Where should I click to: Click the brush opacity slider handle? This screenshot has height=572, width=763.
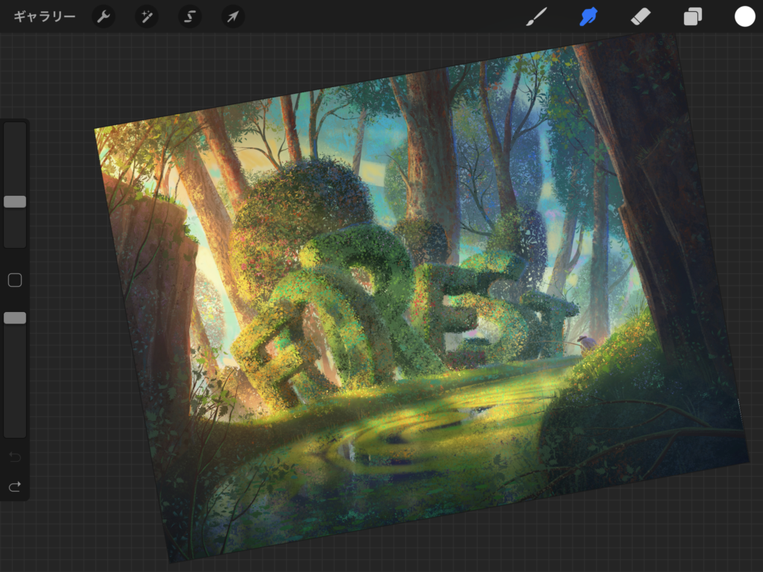pyautogui.click(x=15, y=318)
